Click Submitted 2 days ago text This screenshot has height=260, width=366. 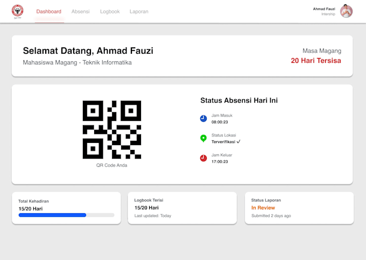[271, 216]
